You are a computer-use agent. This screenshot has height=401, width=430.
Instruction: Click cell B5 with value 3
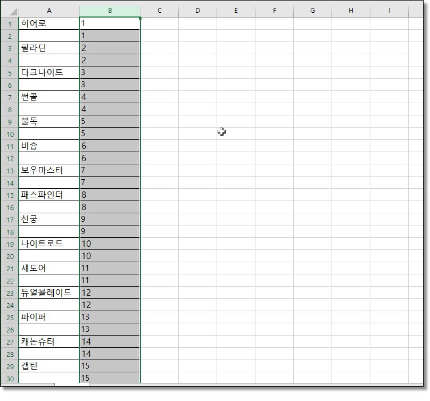pyautogui.click(x=110, y=72)
